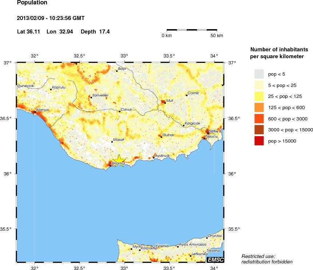Click the yellow epicenter star near Anamur
The height and width of the screenshot is (270, 313).
(x=119, y=160)
